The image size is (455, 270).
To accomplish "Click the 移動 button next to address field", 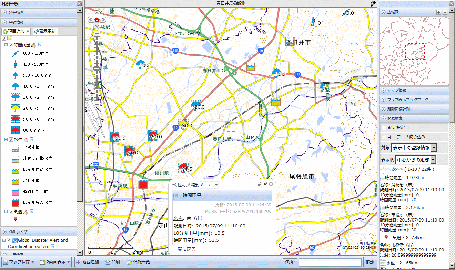I will 369,262.
